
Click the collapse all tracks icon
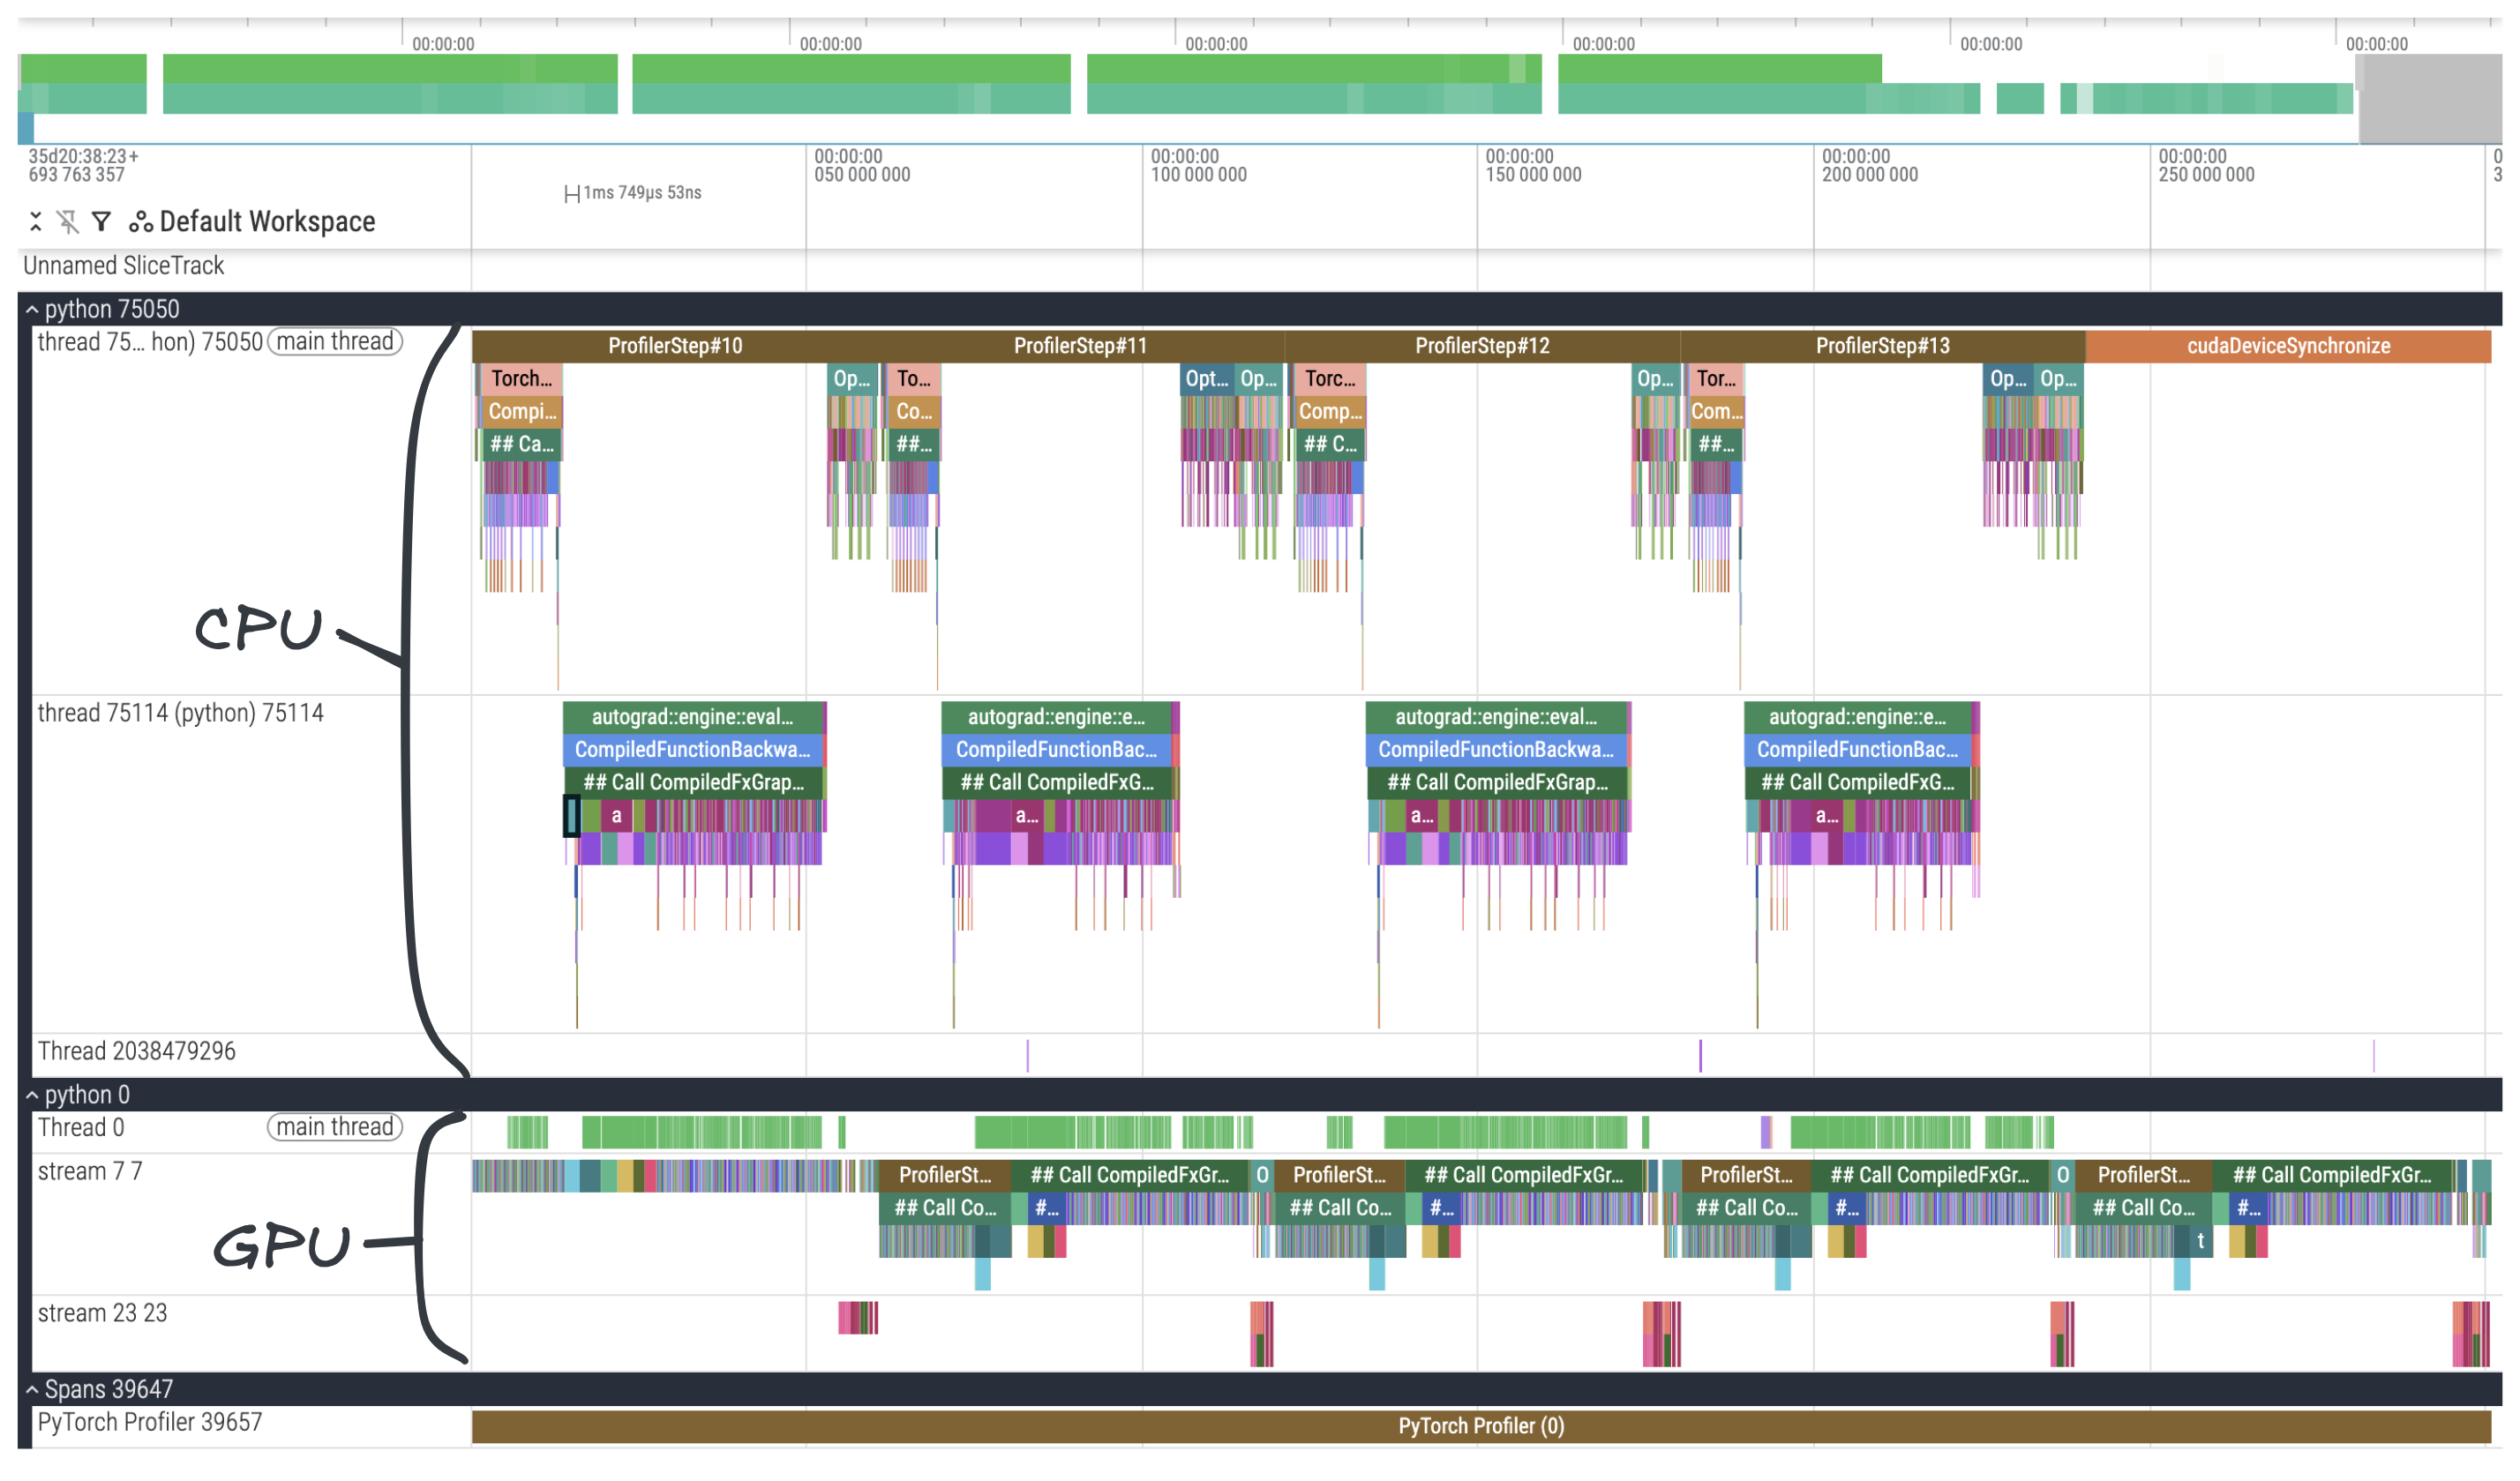click(36, 221)
